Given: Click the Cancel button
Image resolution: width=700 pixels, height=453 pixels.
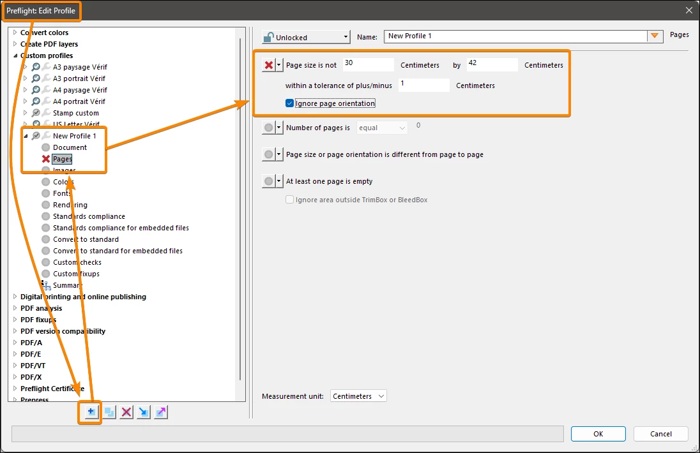Looking at the screenshot, I should click(x=660, y=434).
